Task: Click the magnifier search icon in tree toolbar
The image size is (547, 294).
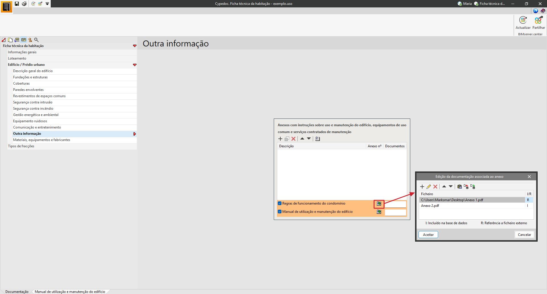Action: click(36, 40)
